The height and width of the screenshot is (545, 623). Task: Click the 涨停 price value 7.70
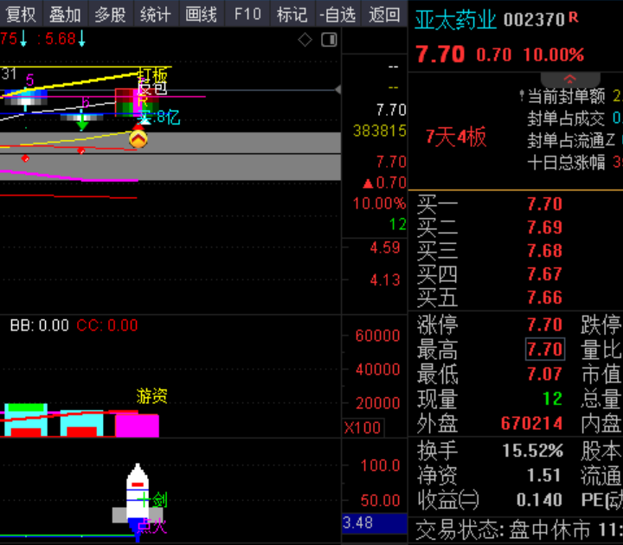click(x=545, y=325)
